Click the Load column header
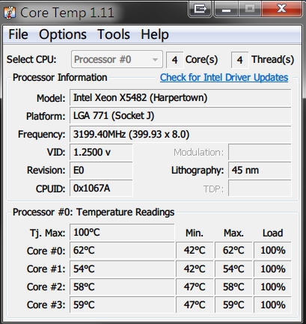The image size is (306, 324). point(272,233)
